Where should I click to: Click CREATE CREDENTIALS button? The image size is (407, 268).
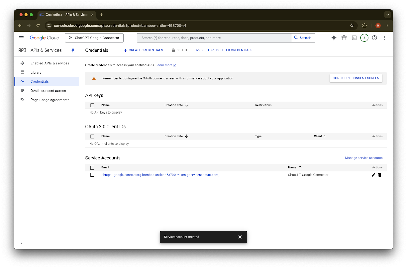coord(143,50)
